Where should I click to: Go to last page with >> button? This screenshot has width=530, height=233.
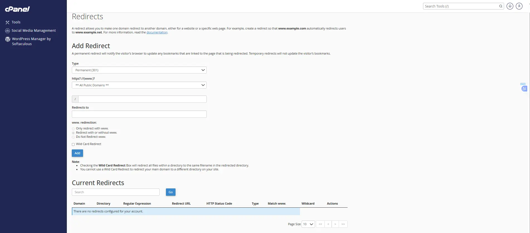[x=343, y=224]
